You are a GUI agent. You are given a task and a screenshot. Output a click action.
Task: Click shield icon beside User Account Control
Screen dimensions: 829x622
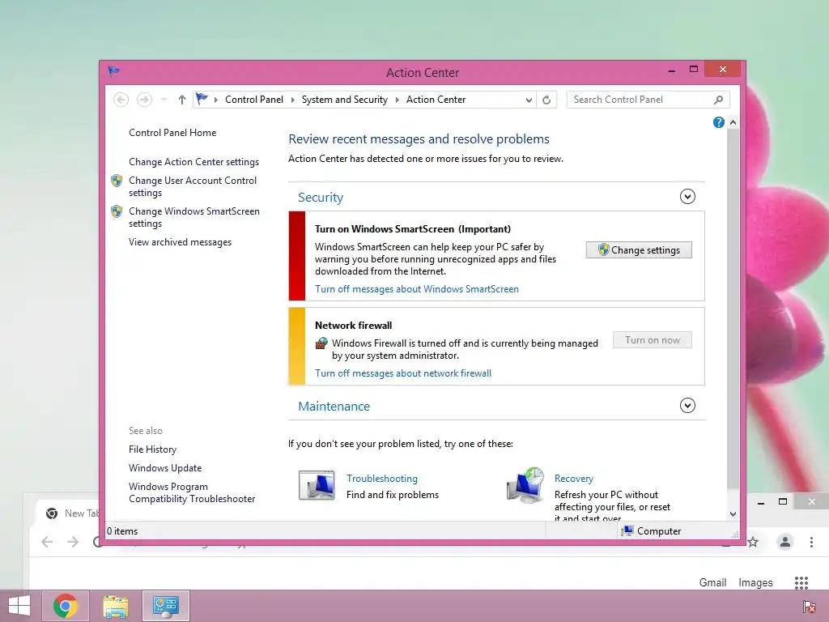[x=117, y=181]
